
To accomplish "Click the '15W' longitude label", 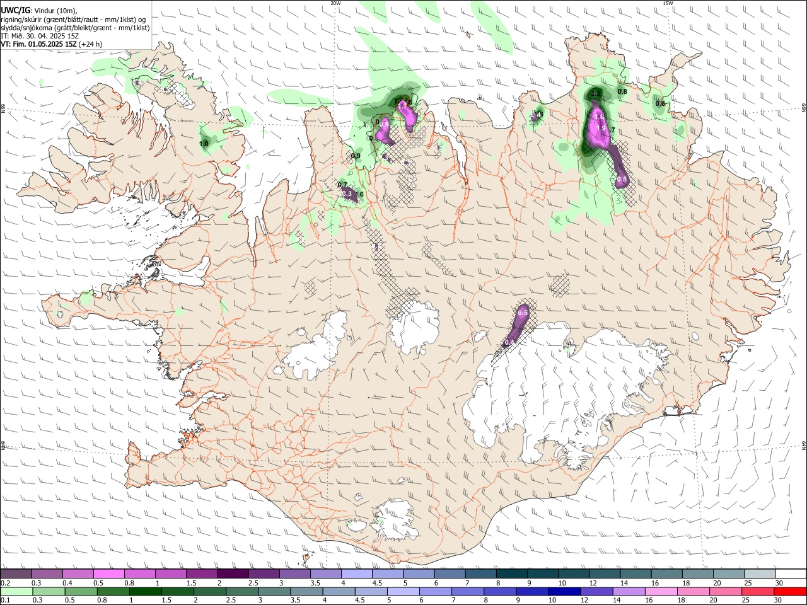I will coord(668,3).
